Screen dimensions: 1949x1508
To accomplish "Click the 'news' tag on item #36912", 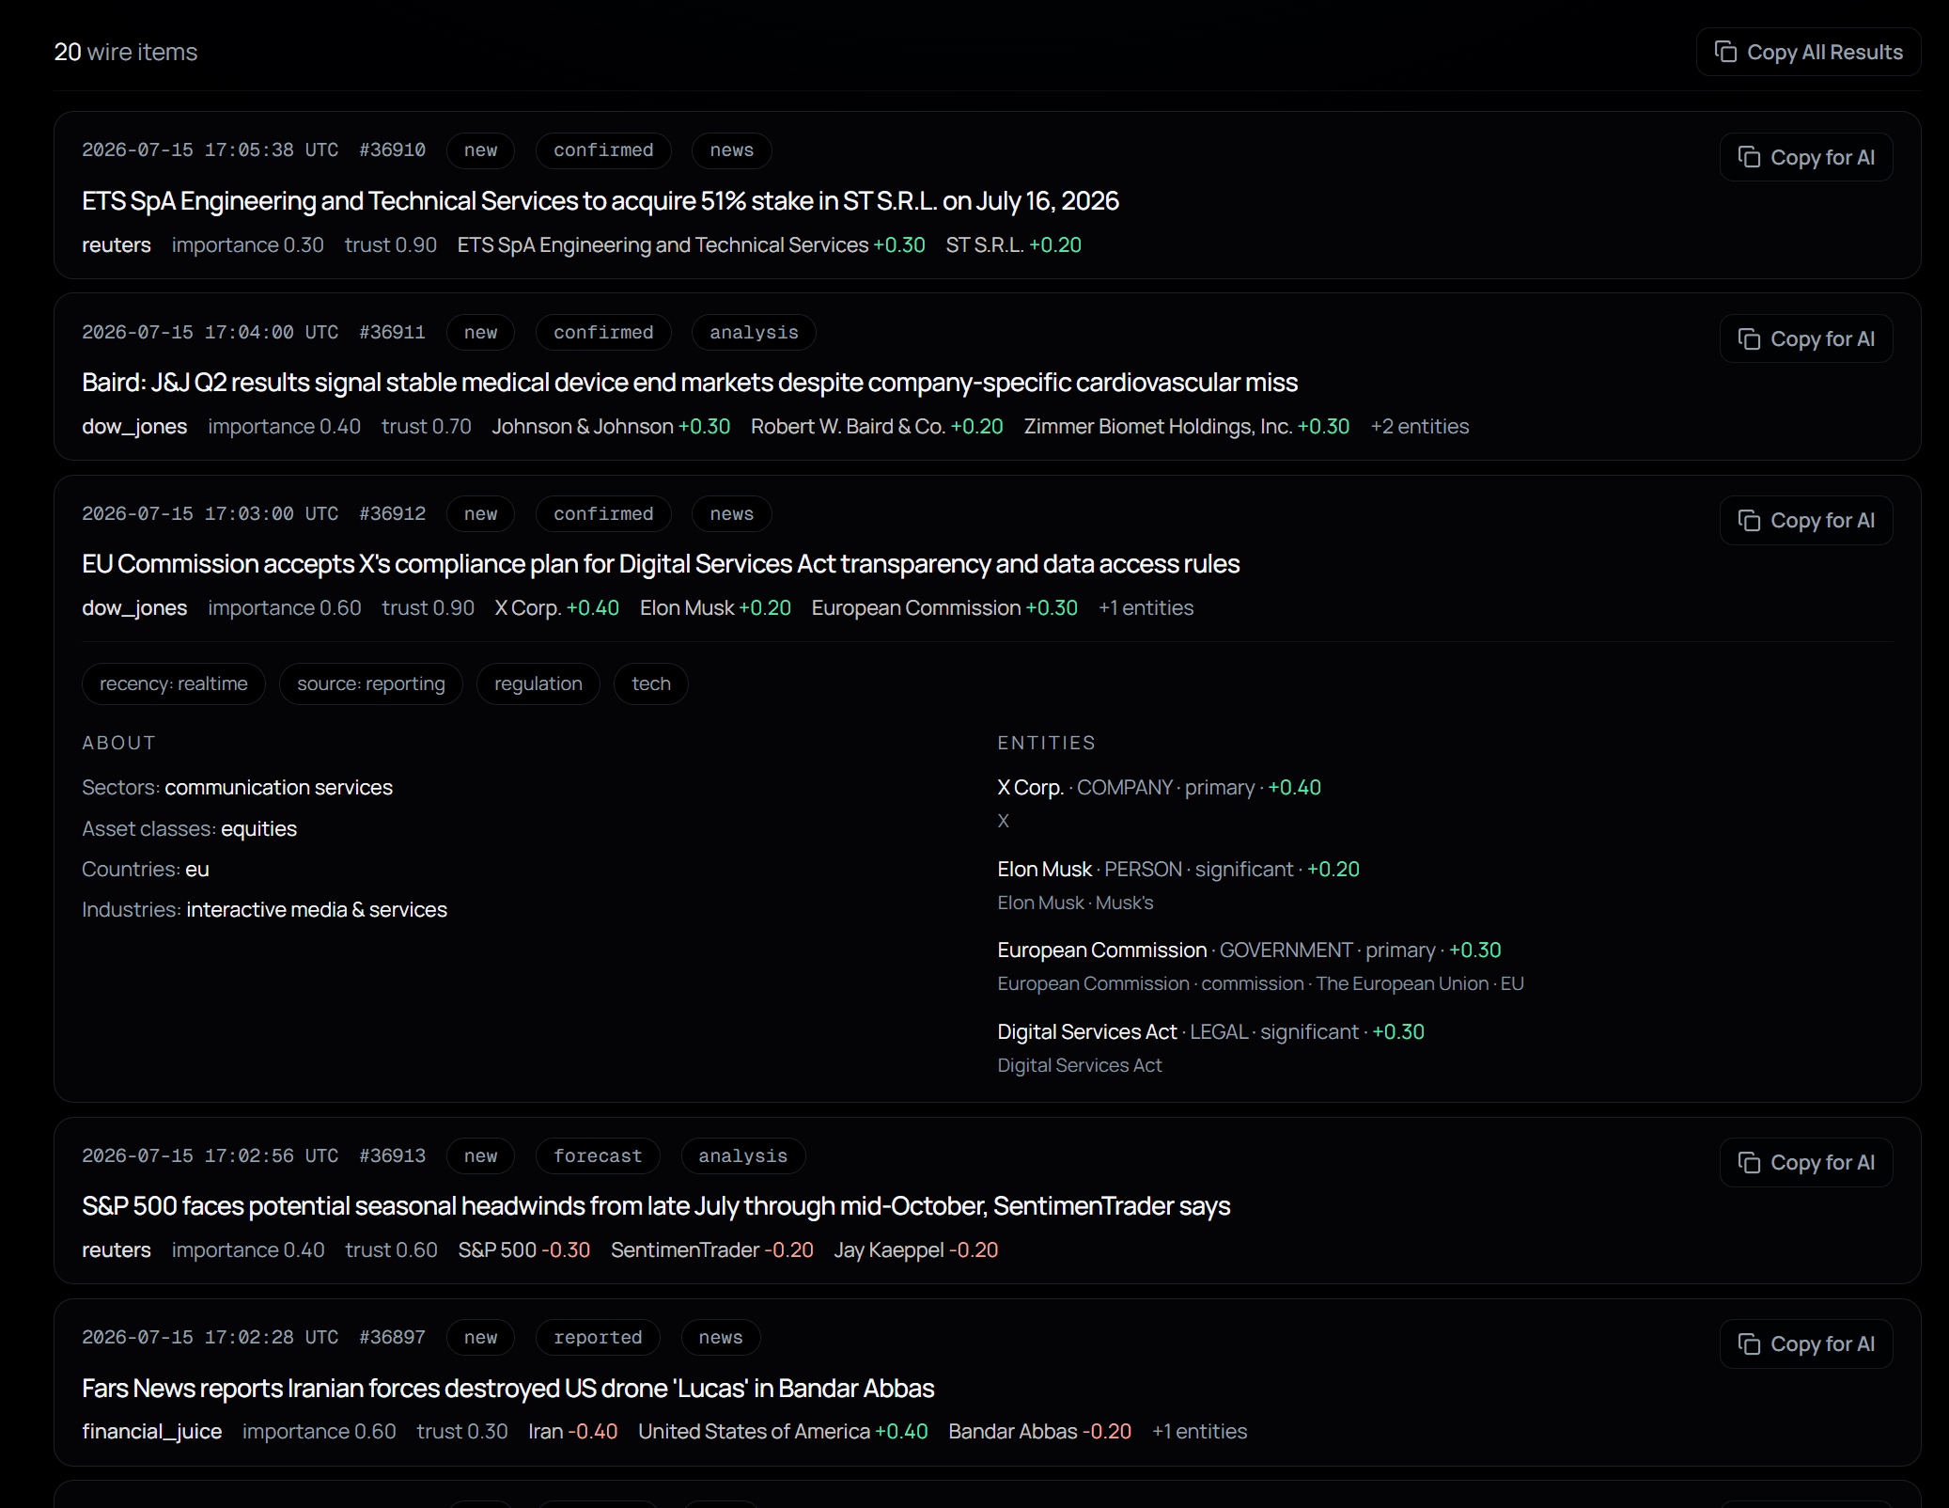I will tap(731, 513).
